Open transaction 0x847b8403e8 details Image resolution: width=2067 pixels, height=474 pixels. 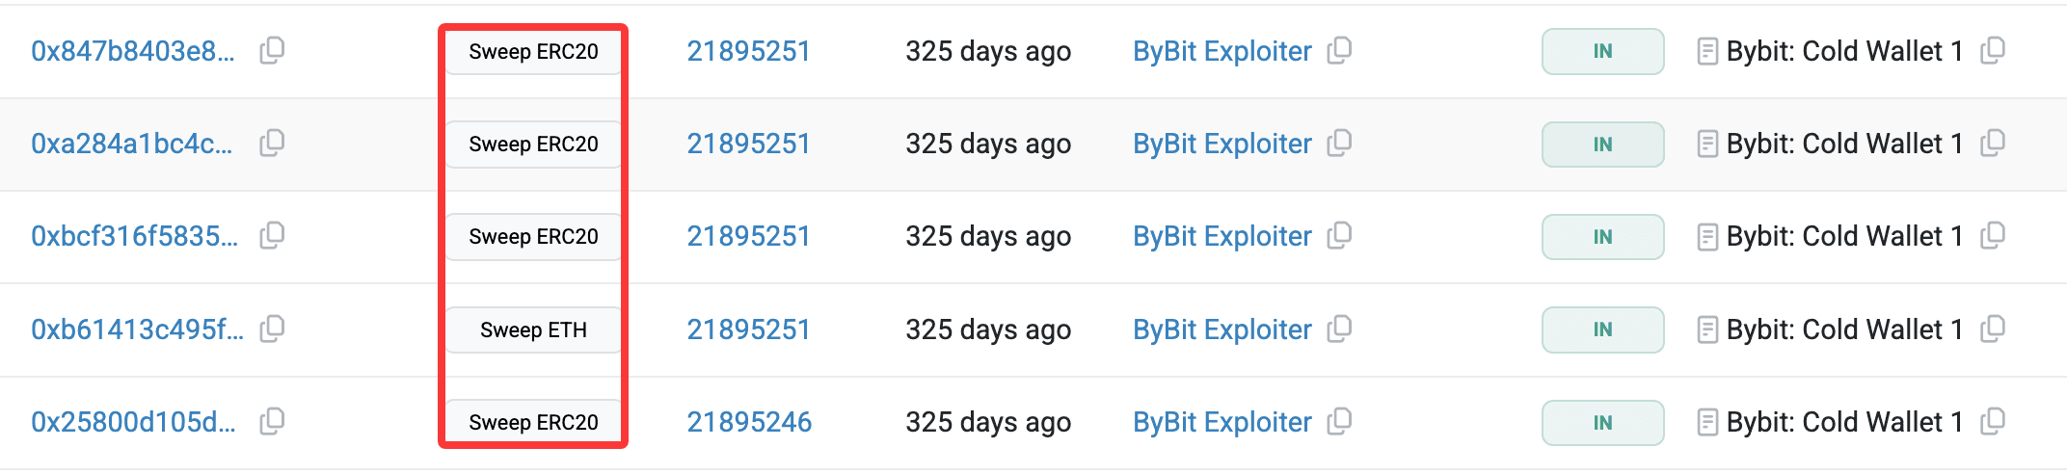tap(133, 51)
